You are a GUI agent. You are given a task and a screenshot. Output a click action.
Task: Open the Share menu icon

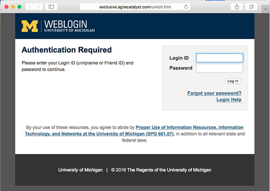237,7
